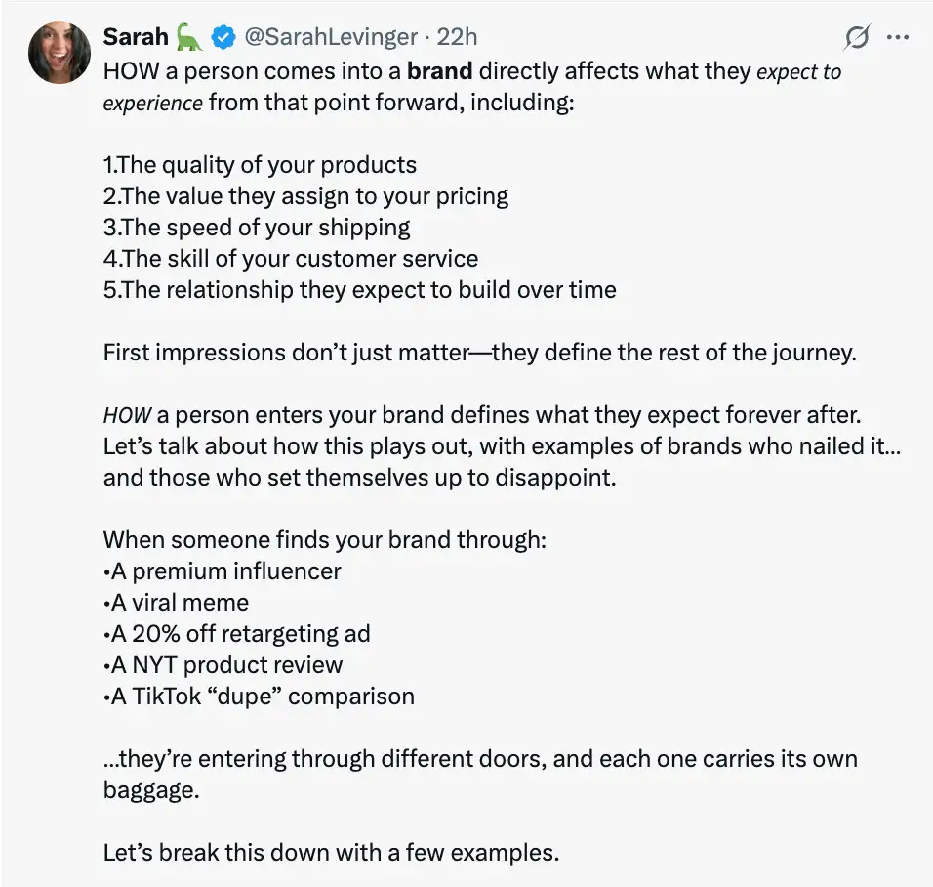Click the speed of your shipping line

[x=257, y=228]
